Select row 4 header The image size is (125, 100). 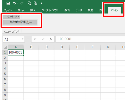coord(5,68)
